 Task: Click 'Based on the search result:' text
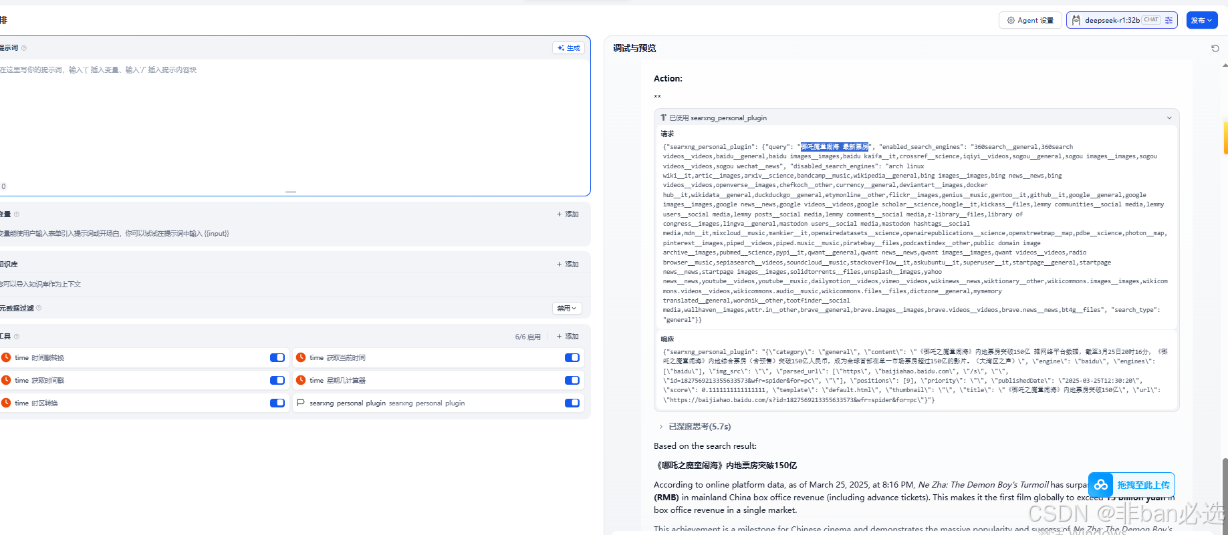(x=705, y=446)
